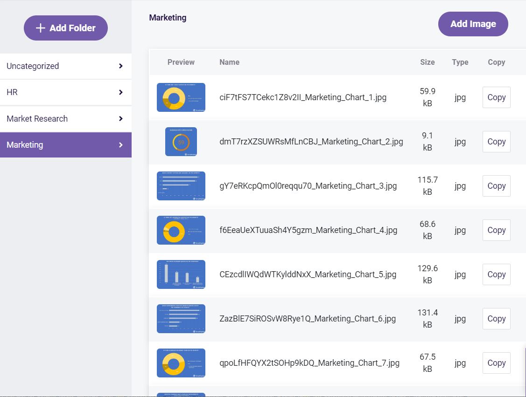Click filename gY7eRKcpQmOl0reqqu70_Marketing_Chart_3.jpg
This screenshot has height=397, width=526.
point(308,186)
